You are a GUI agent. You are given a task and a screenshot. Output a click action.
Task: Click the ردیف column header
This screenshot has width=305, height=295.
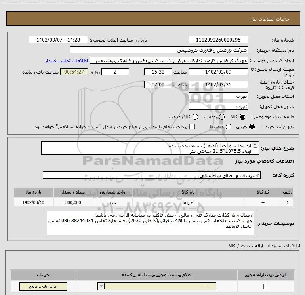click(x=288, y=192)
